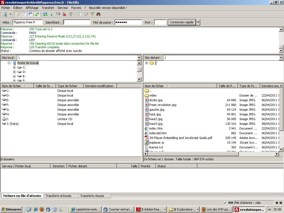The image size is (284, 213).
Task: Click the reconnect to last server icon
Action: [71, 14]
